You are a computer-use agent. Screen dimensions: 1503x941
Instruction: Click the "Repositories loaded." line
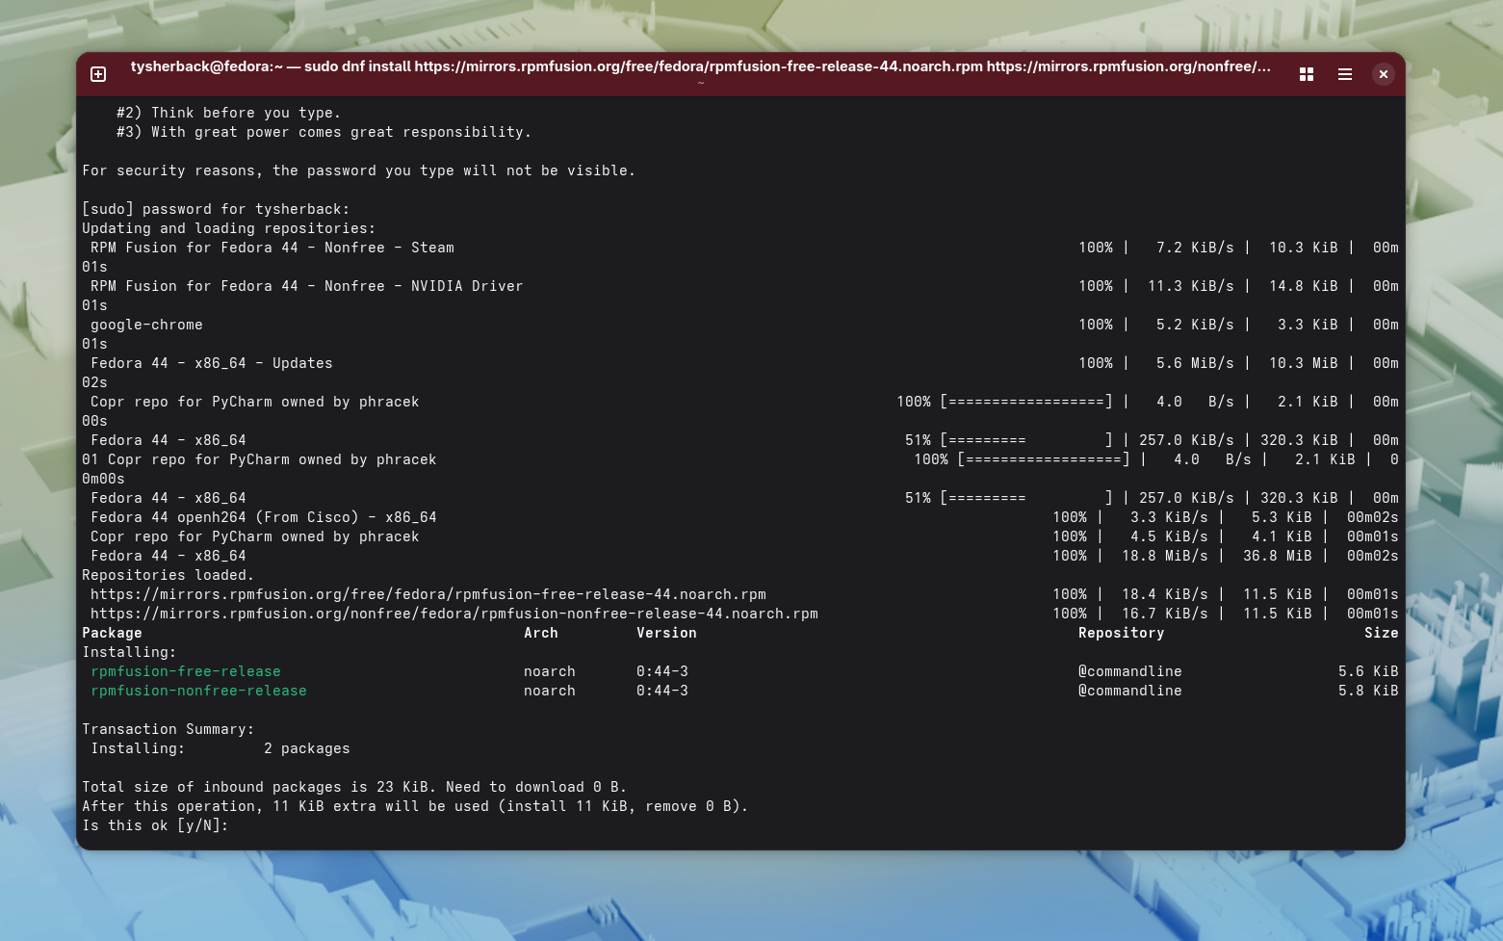tap(168, 575)
